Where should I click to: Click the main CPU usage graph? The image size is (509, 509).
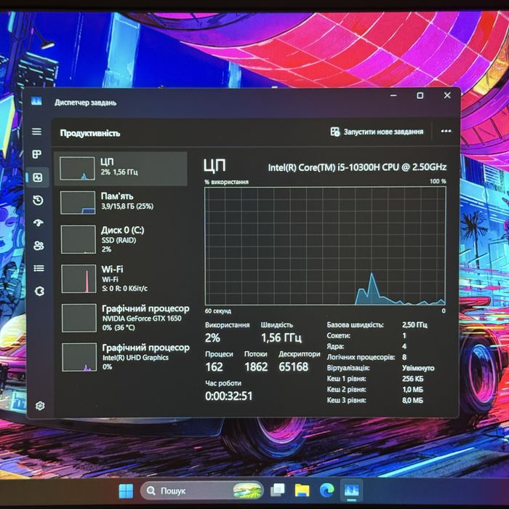click(325, 246)
